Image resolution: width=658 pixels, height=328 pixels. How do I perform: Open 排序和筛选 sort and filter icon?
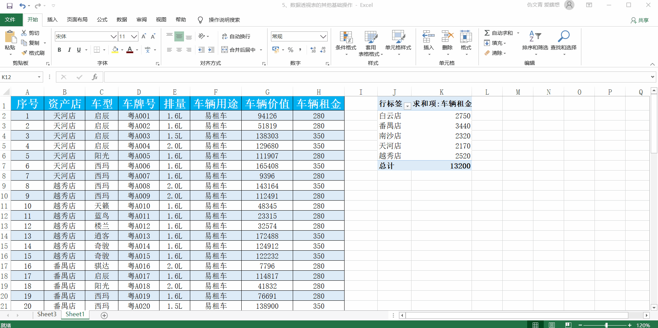[535, 36]
